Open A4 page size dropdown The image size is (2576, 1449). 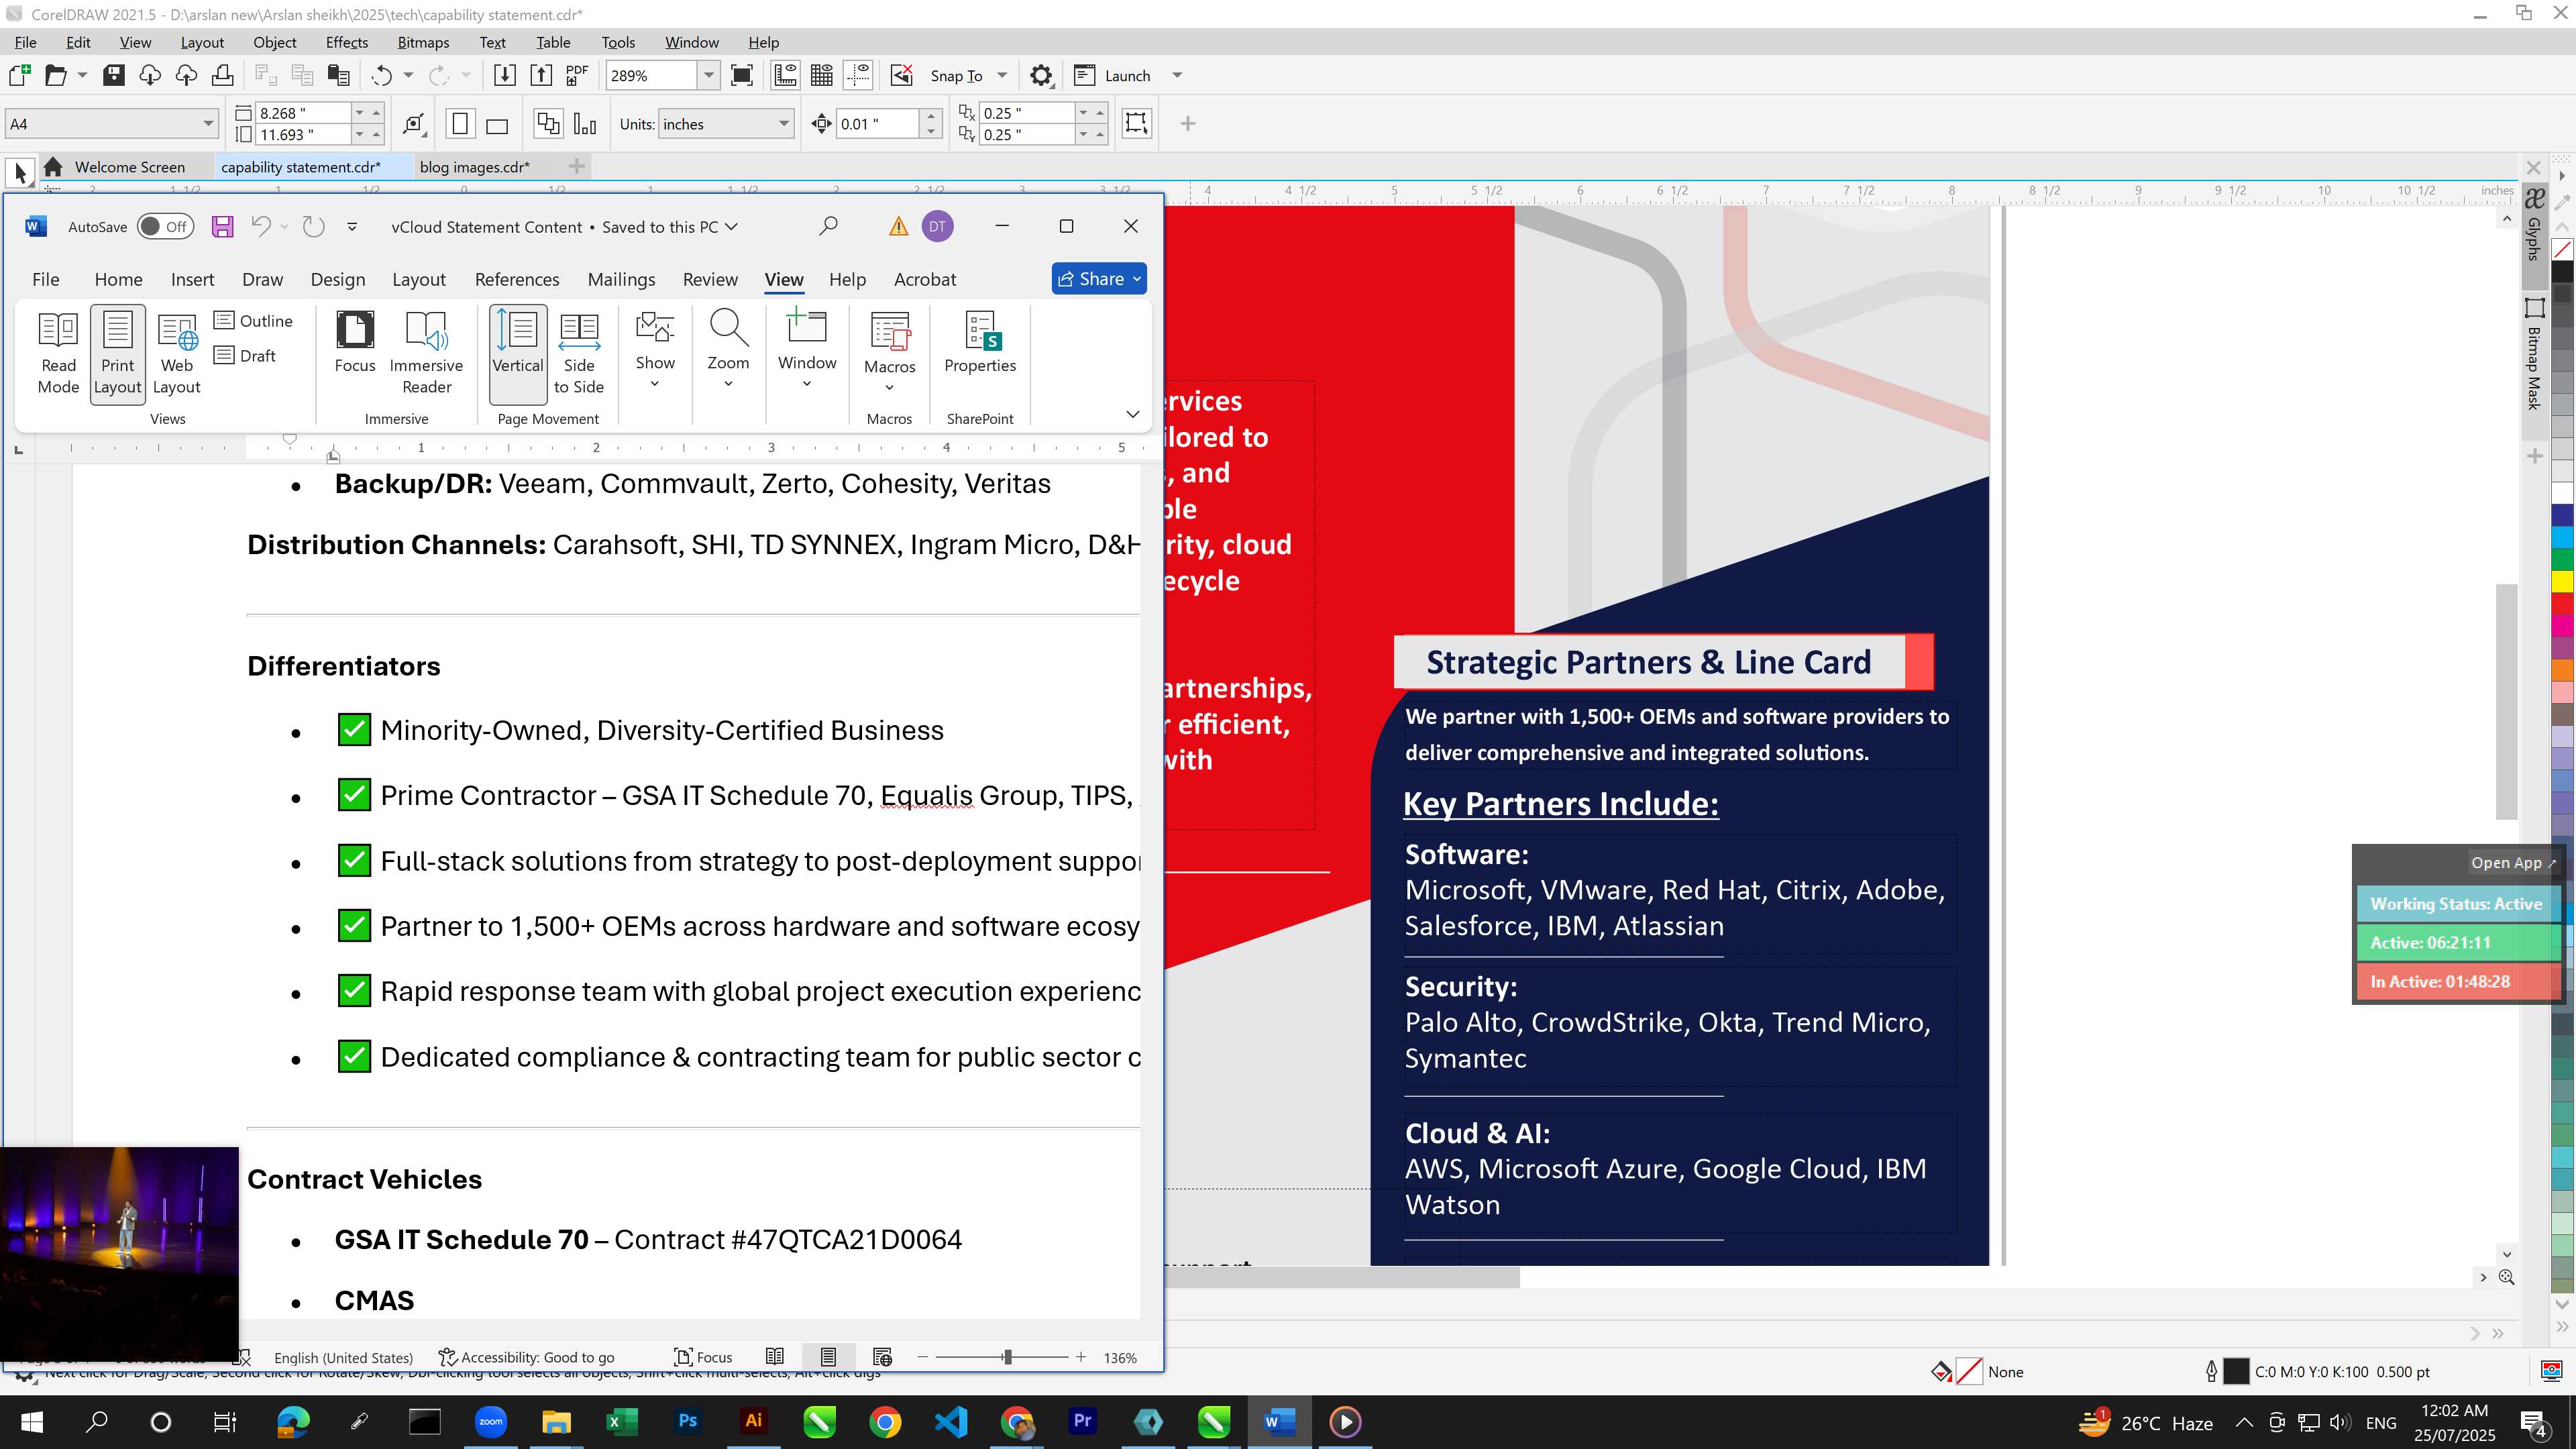coord(208,124)
